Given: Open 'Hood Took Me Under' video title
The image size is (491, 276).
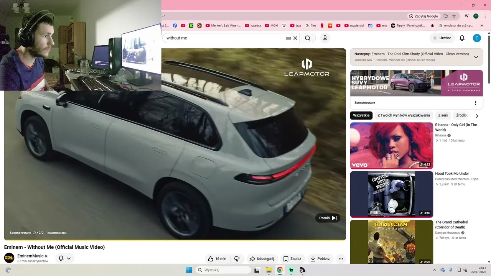Looking at the screenshot, I should click(452, 174).
